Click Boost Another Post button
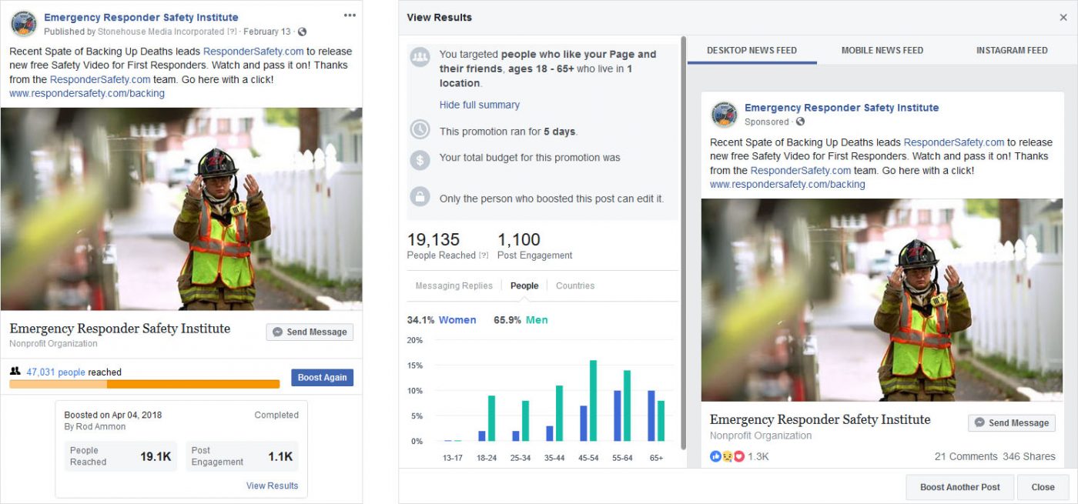 click(x=959, y=487)
